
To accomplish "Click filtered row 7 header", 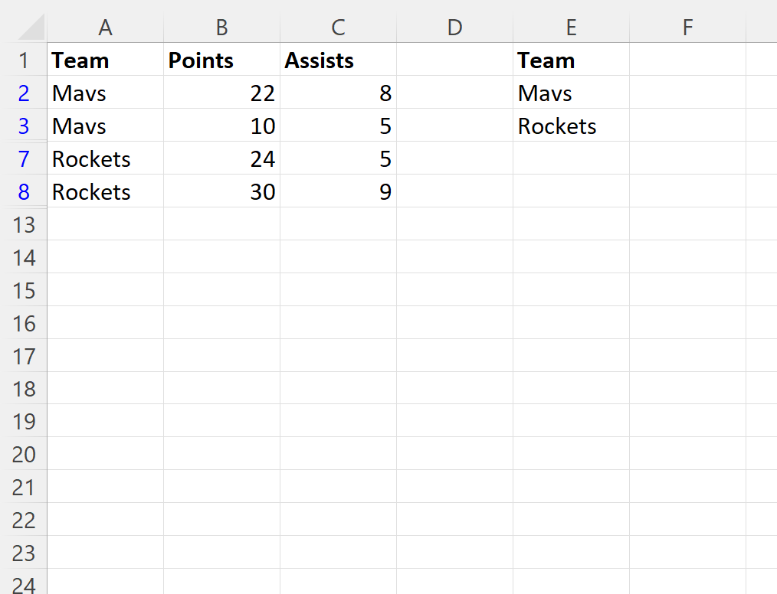I will [x=24, y=159].
